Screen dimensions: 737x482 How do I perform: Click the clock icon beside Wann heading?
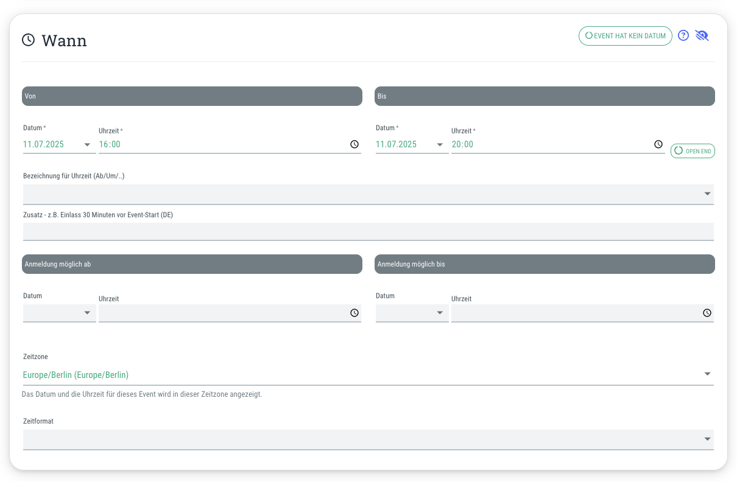[29, 40]
